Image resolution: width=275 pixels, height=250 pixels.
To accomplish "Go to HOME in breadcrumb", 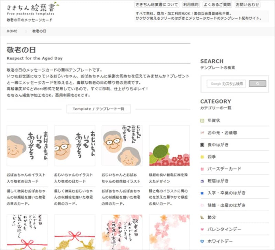I will [x=12, y=31].
